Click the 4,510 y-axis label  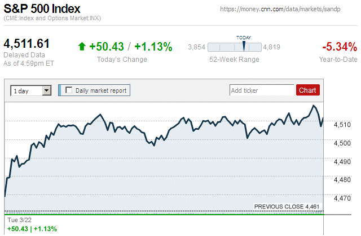tap(341, 125)
